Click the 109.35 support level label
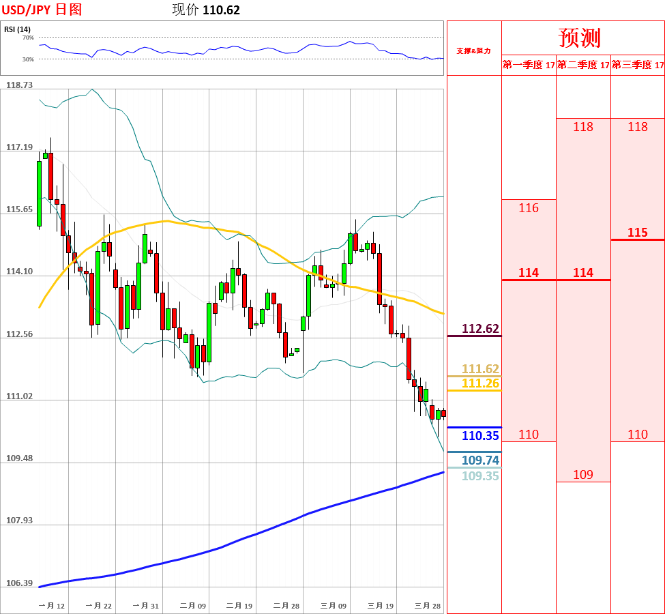Viewport: 665px width, 614px height. pyautogui.click(x=480, y=476)
